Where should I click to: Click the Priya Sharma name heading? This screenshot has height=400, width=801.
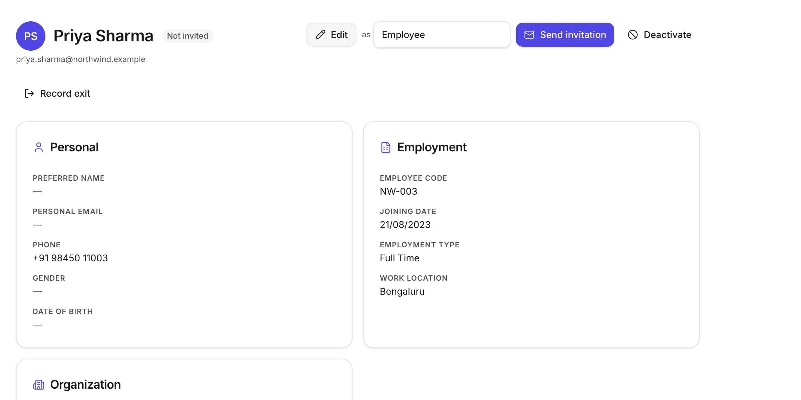click(x=103, y=36)
